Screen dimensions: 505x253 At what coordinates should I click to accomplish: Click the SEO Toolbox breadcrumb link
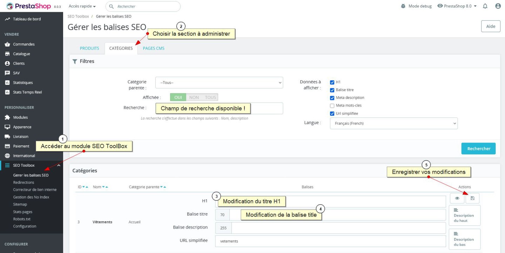(78, 16)
